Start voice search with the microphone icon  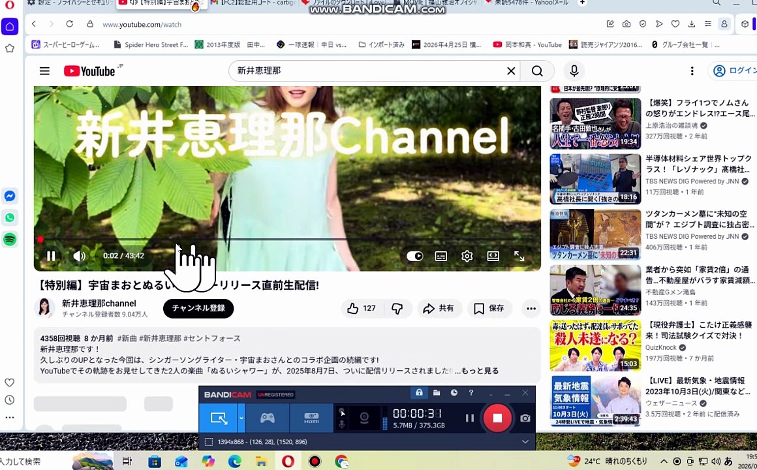tap(574, 71)
